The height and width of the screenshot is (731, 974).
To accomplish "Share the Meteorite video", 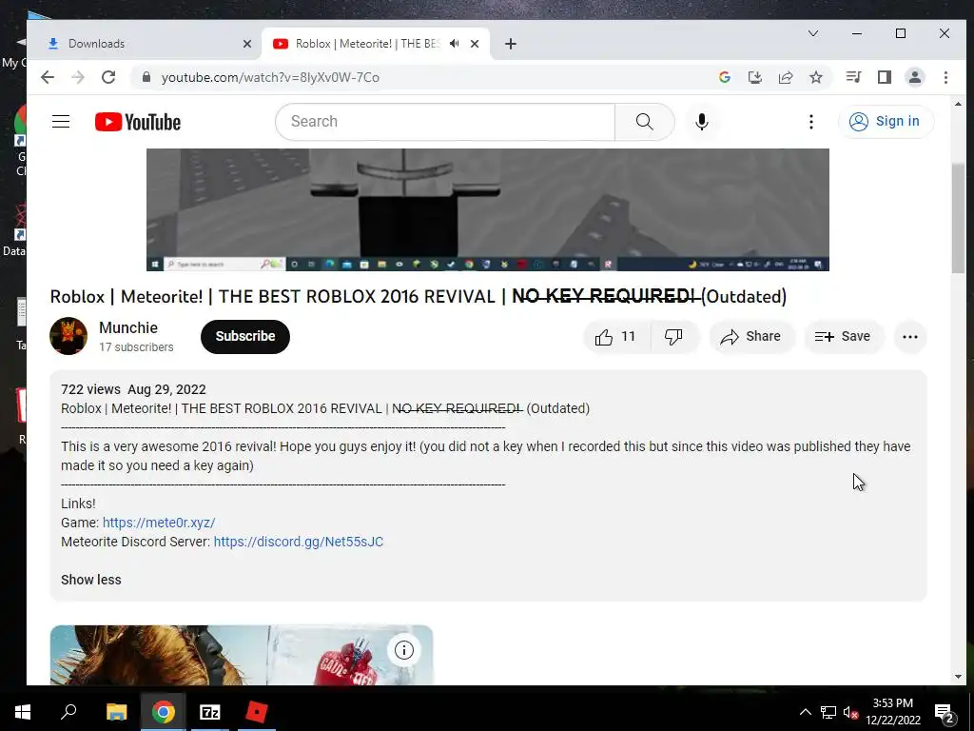I will [x=751, y=336].
